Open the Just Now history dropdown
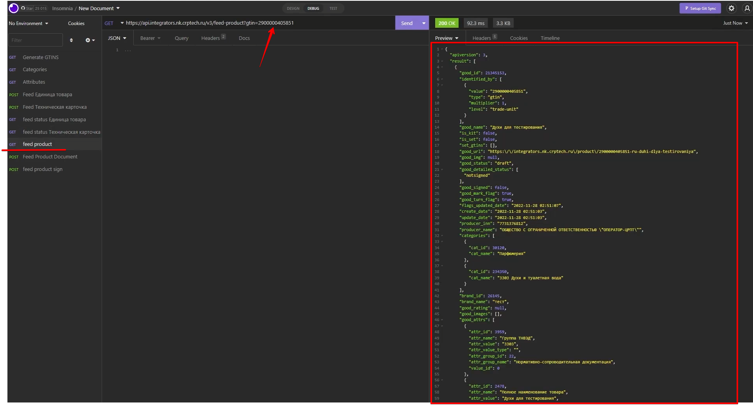Screen dimensions: 753x406 tap(735, 23)
